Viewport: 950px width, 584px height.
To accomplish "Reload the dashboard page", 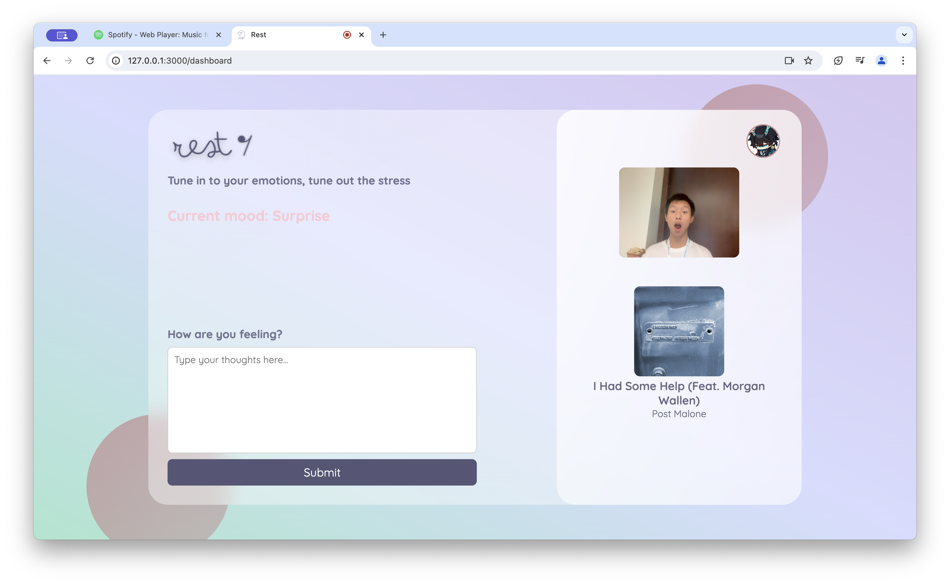I will point(90,61).
